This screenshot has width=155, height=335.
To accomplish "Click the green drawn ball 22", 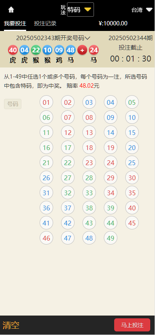I will point(36,50).
